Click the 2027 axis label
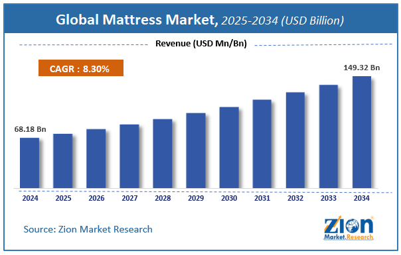The image size is (401, 255). [129, 198]
